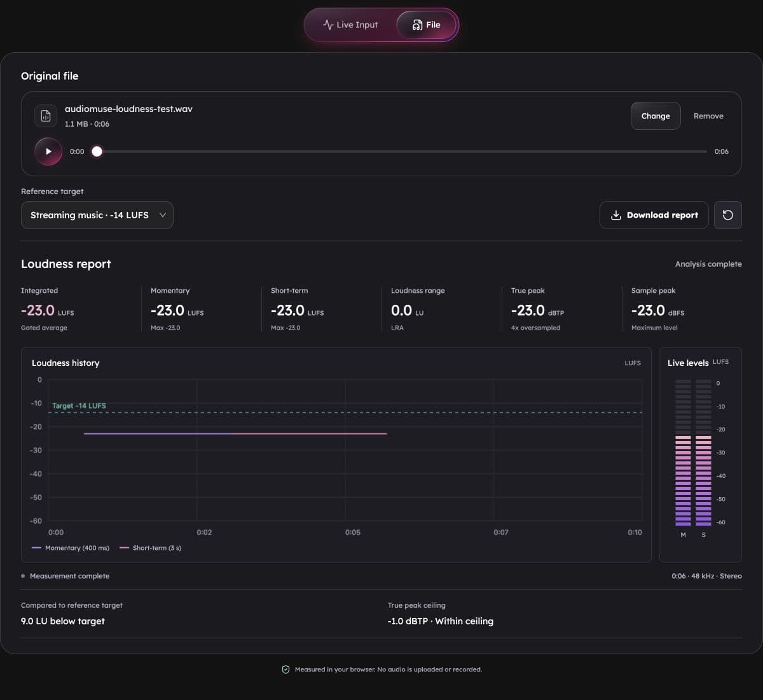
Task: Click the S channel live level meter
Action: [703, 452]
